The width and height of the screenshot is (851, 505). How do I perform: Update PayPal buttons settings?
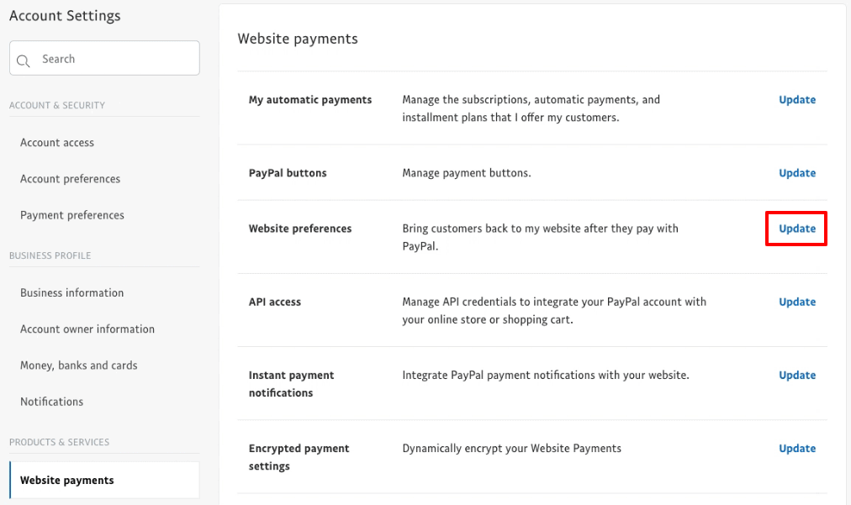pos(796,172)
